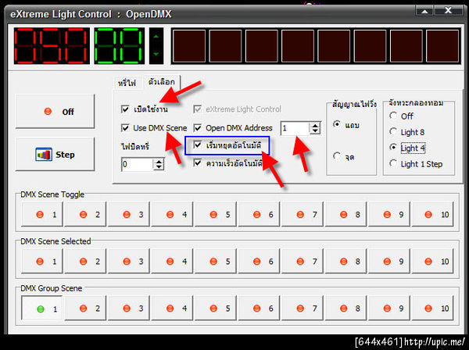Select the แถบ radio option

[x=337, y=124]
